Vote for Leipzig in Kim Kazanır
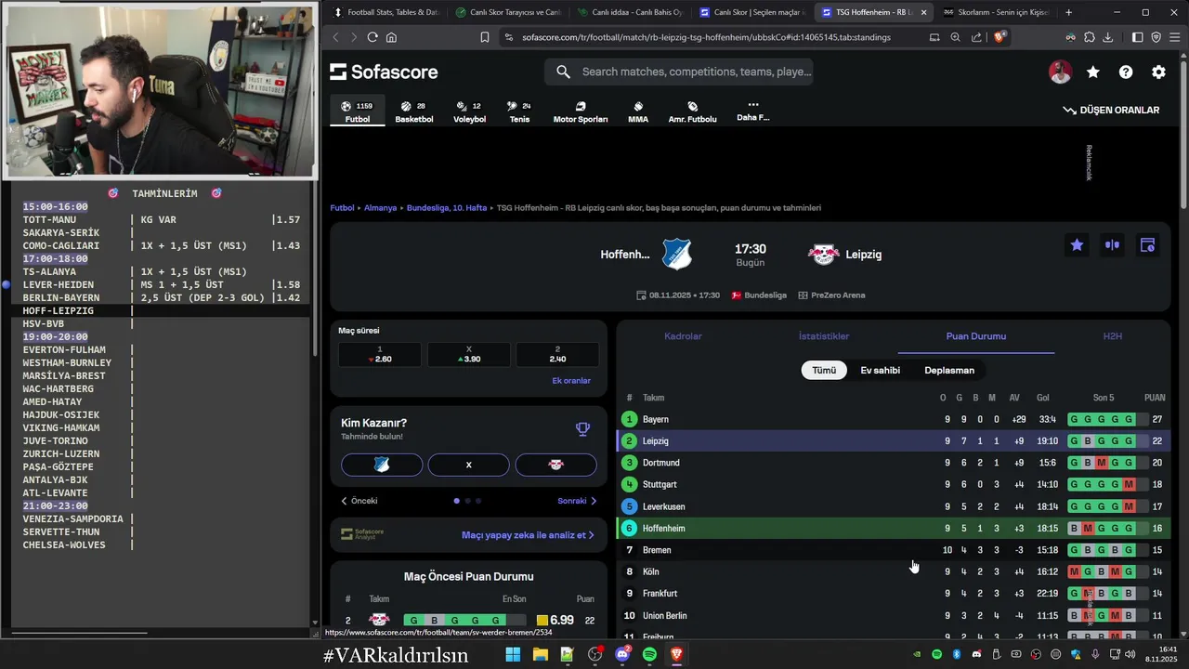Viewport: 1189px width, 669px height. 555,465
